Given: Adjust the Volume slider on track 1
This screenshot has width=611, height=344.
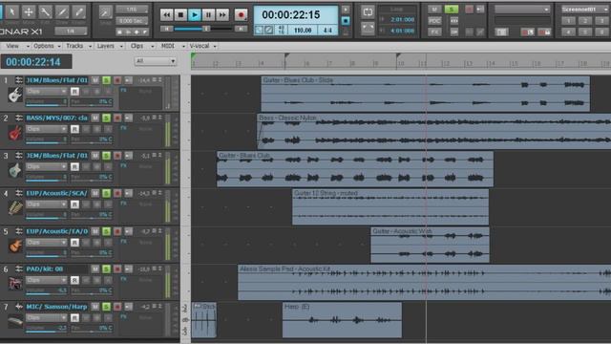Looking at the screenshot, I should coord(47,102).
